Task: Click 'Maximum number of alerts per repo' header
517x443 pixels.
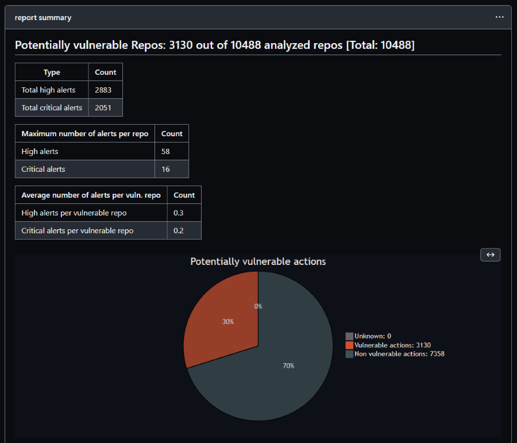Action: click(x=85, y=134)
